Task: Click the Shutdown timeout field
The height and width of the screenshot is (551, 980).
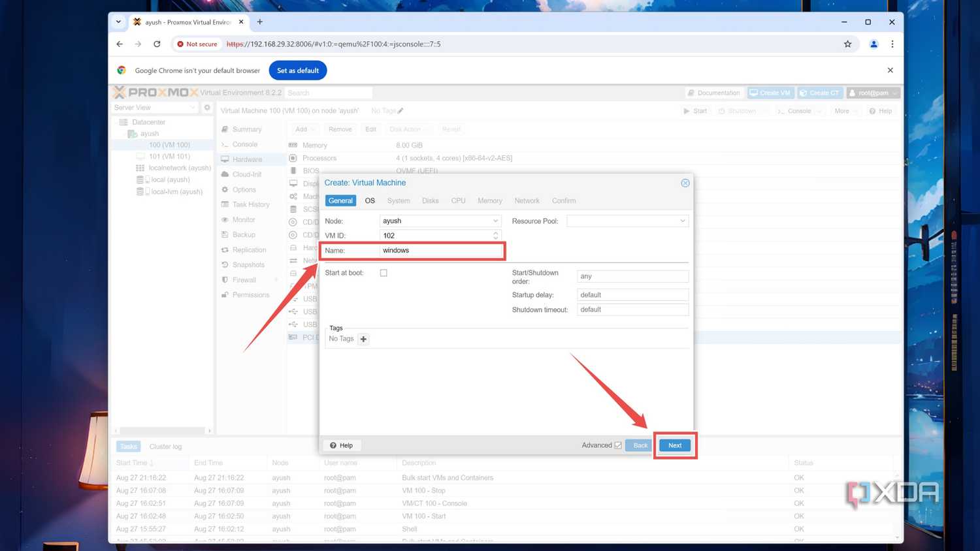Action: click(632, 309)
